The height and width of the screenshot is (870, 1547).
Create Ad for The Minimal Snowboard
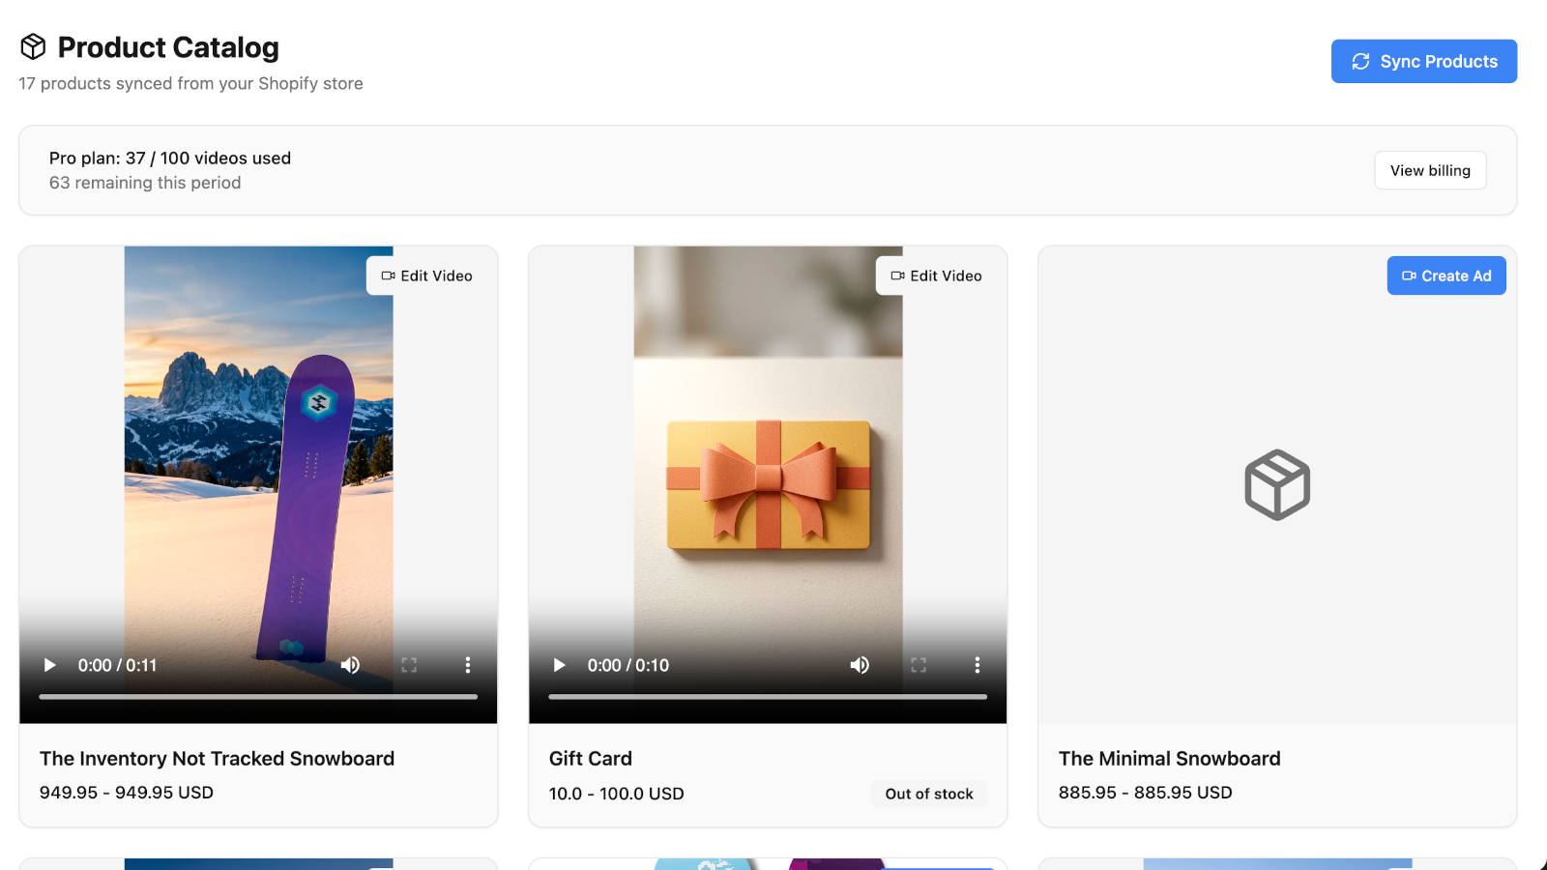tap(1445, 276)
